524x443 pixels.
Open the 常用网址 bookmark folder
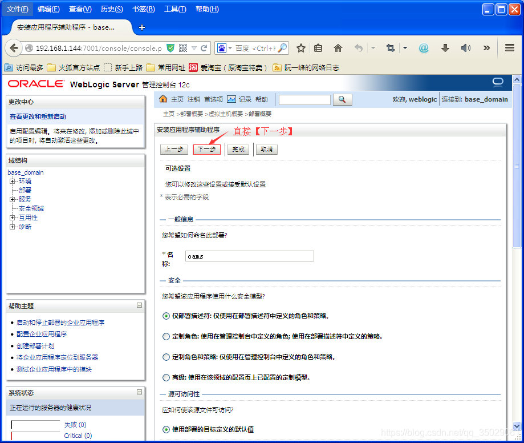click(166, 67)
